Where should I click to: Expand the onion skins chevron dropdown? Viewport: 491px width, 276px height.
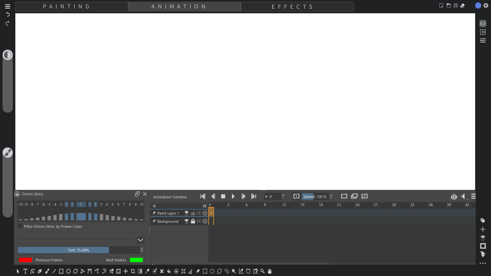click(x=140, y=240)
